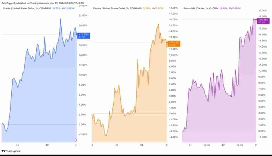Select the first 12:30 label under the SatoshiVM chart
This screenshot has height=156, width=272.
click(x=207, y=145)
